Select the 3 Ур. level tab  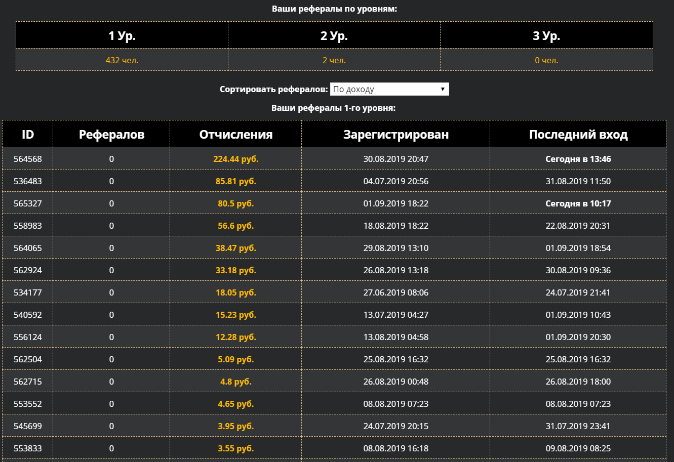(546, 36)
